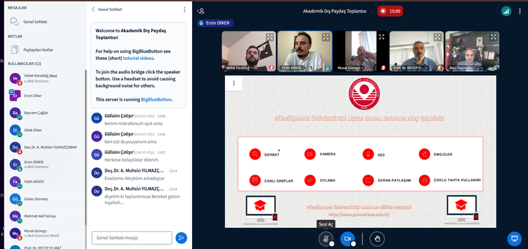Open the options menu with three dots at top right

point(520,11)
